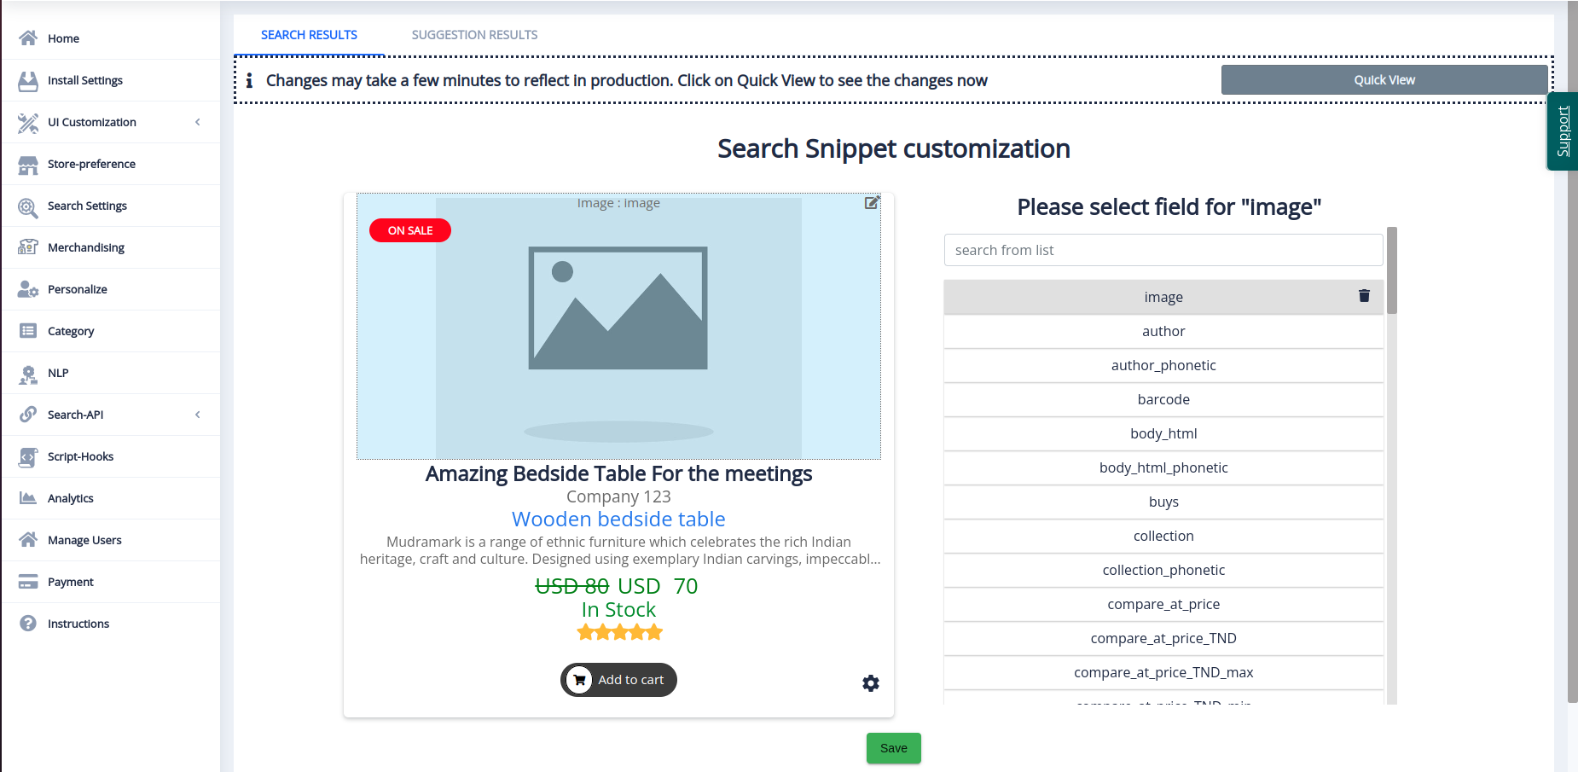The height and width of the screenshot is (772, 1578).
Task: Click the Merchandising icon in the sidebar
Action: [28, 247]
